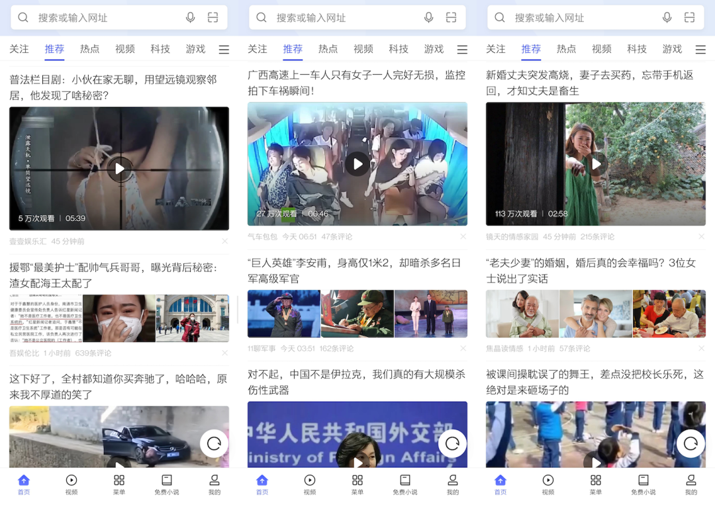Open the 广西高速上一车人 headline
Image resolution: width=715 pixels, height=505 pixels.
[x=357, y=83]
